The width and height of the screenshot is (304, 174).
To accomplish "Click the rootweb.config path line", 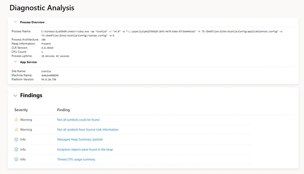I will [78, 36].
